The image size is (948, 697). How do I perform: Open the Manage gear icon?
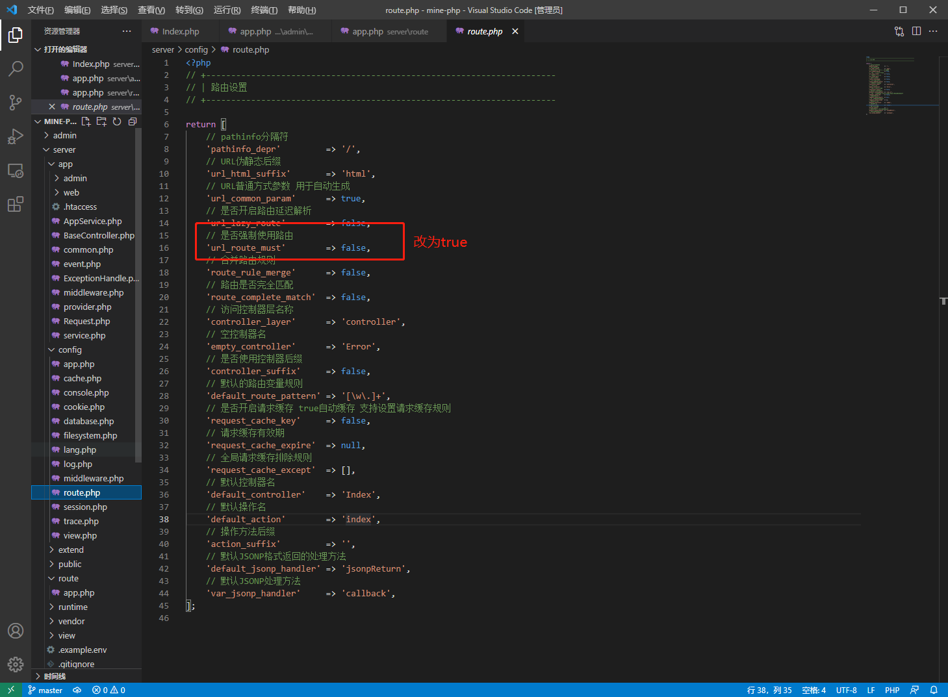point(16,665)
